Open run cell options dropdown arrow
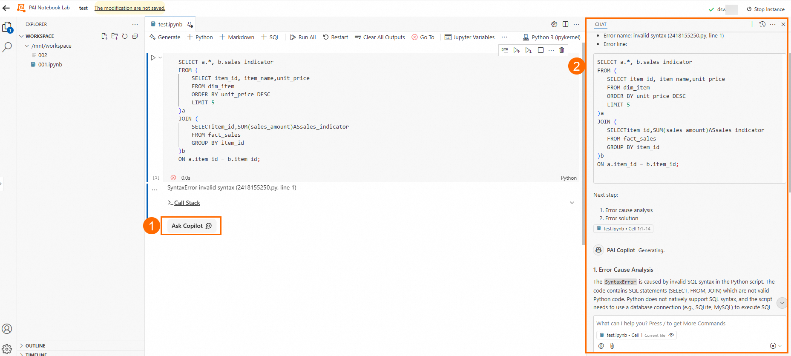The image size is (791, 356). (x=160, y=57)
